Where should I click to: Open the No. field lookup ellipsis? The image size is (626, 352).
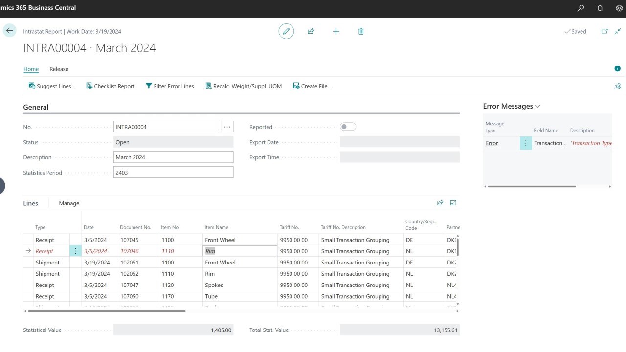(227, 127)
